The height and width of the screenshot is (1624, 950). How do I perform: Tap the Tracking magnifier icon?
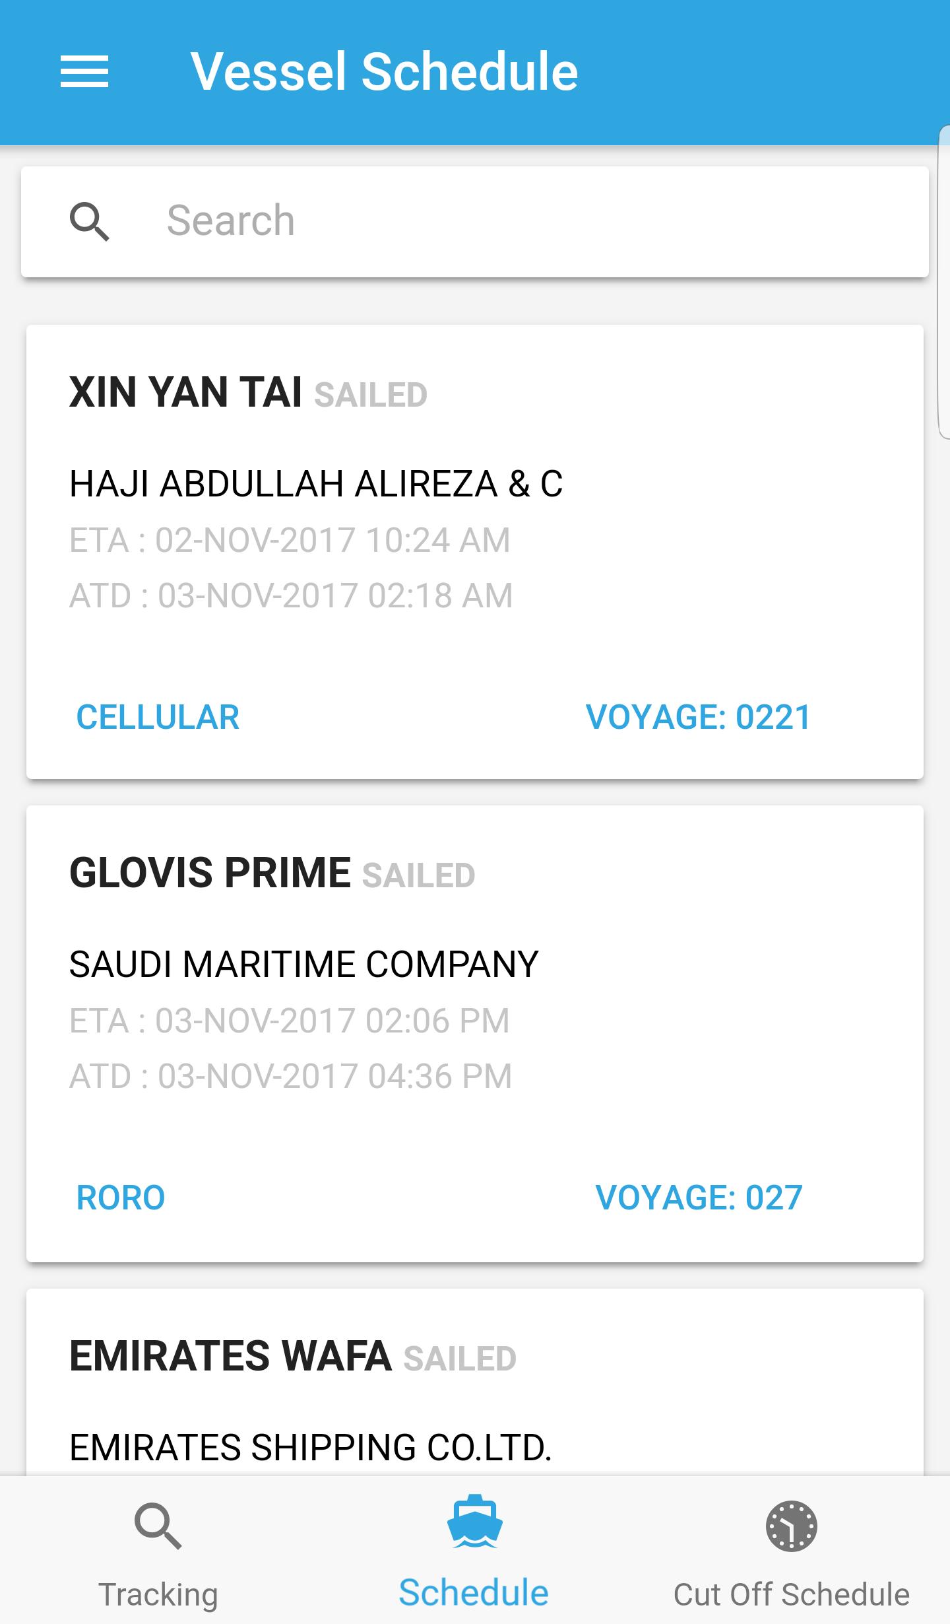(158, 1526)
